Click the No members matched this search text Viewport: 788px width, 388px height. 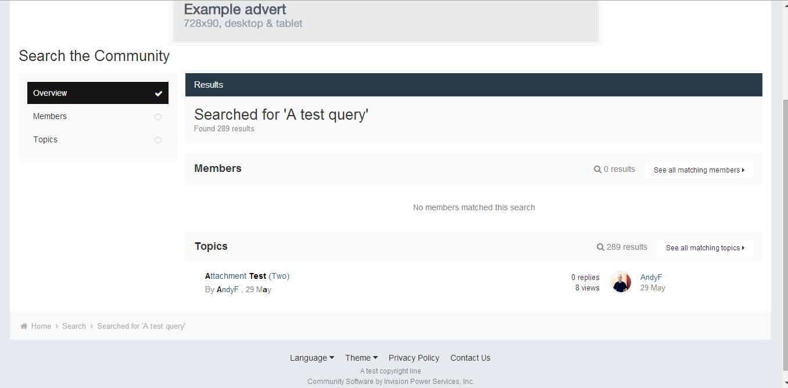coord(474,207)
